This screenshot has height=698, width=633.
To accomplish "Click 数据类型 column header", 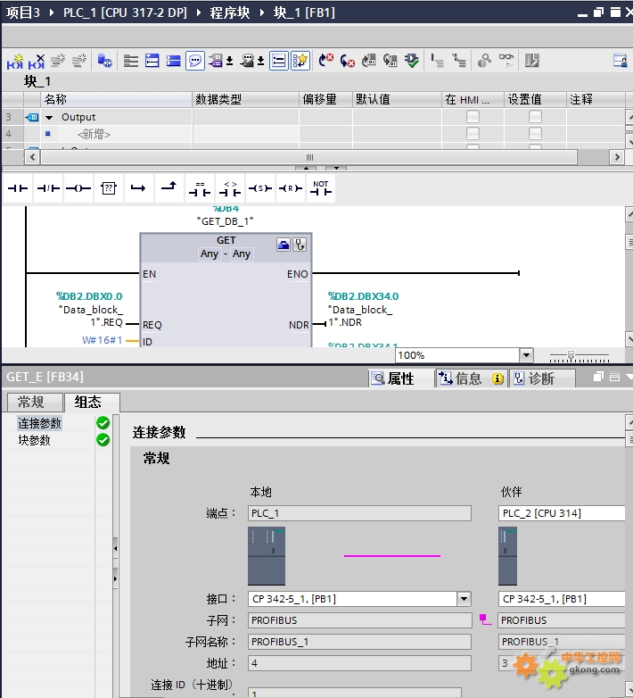I will tap(245, 99).
